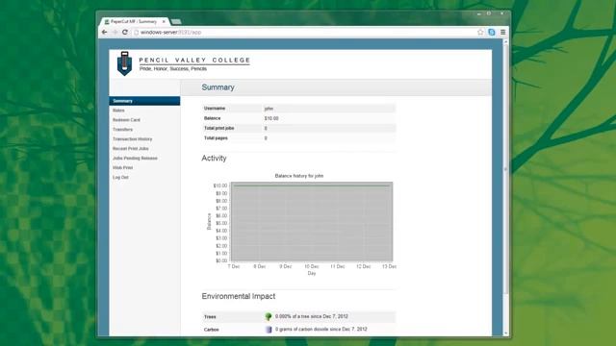Viewport: 616px width, 346px height.
Task: Click the 10 Dec chart axis label
Action: [312, 266]
